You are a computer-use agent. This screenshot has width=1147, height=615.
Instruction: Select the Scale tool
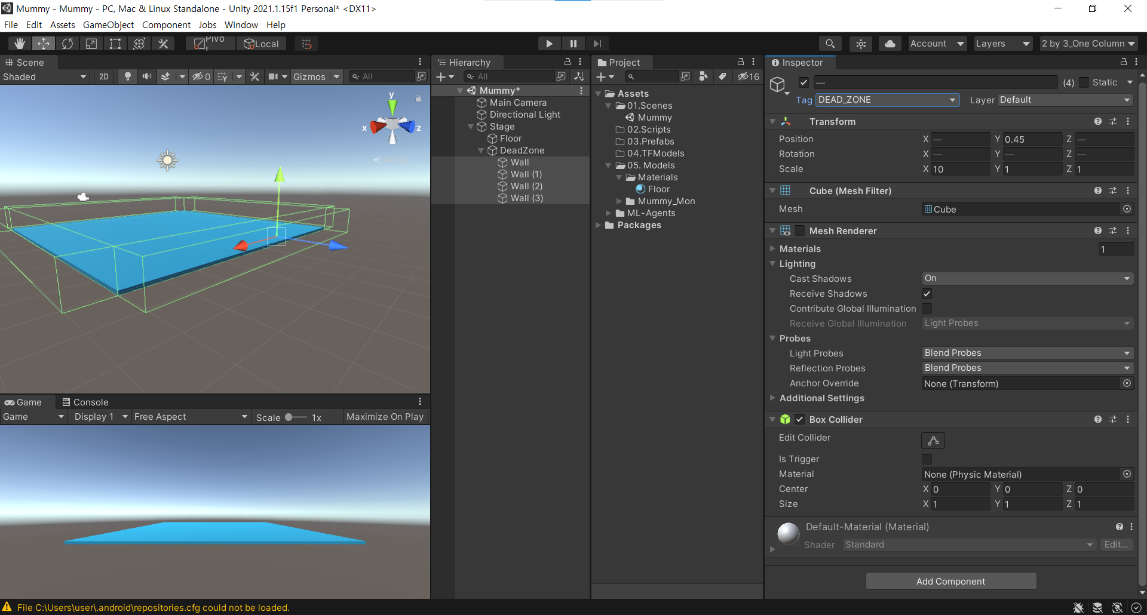point(91,44)
